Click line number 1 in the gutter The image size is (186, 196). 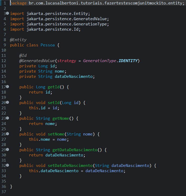tap(5, 3)
